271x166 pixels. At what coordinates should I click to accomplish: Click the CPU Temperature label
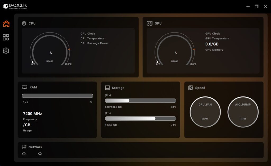(x=92, y=39)
